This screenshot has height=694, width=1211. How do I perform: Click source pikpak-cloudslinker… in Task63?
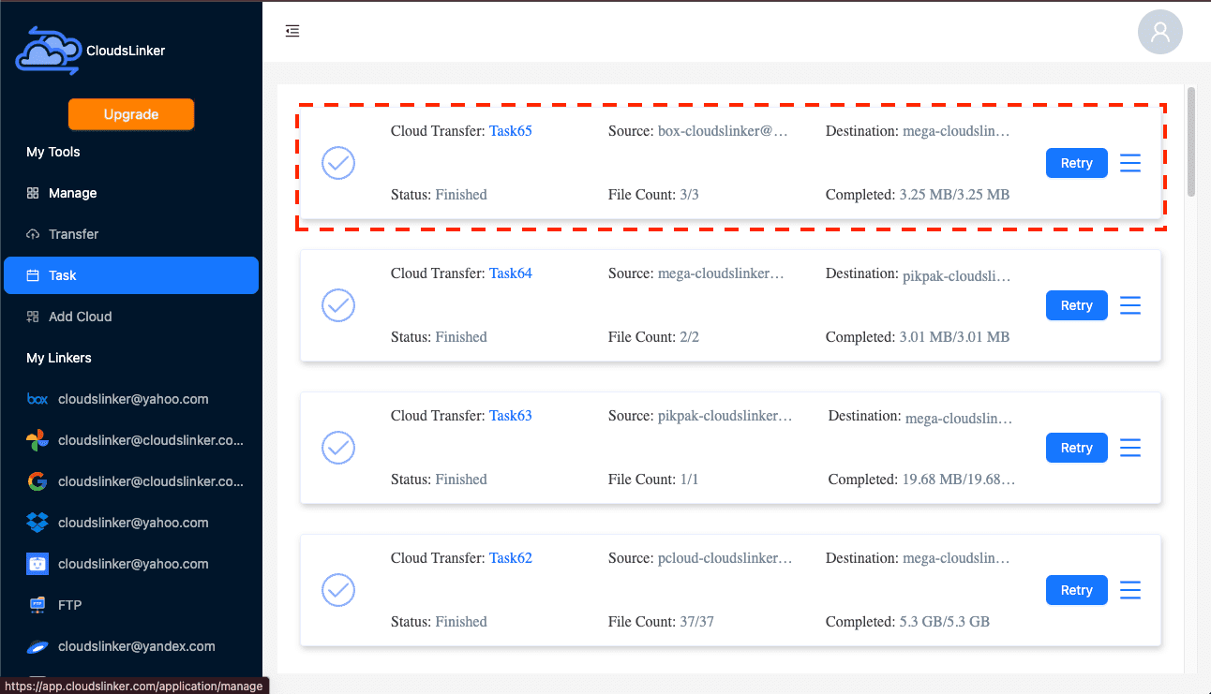[x=725, y=416]
